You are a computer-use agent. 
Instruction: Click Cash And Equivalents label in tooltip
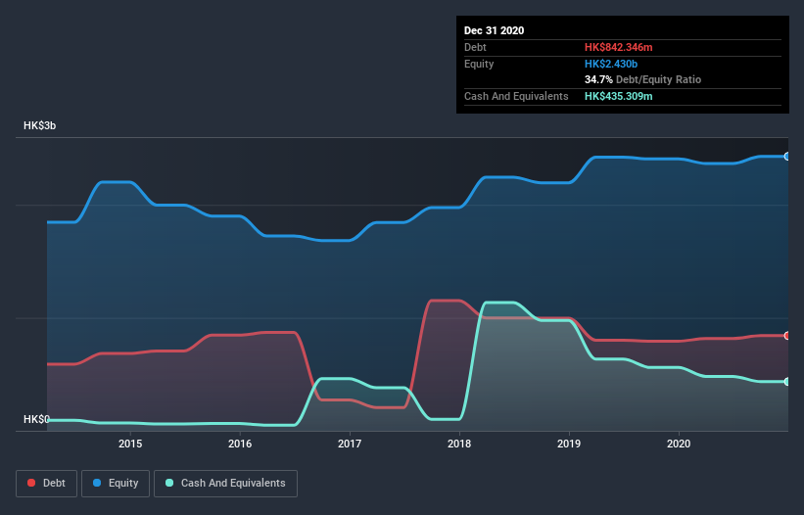click(x=516, y=96)
